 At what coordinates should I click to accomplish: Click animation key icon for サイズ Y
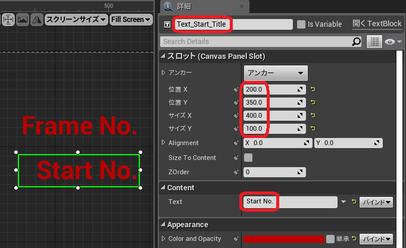pos(236,128)
